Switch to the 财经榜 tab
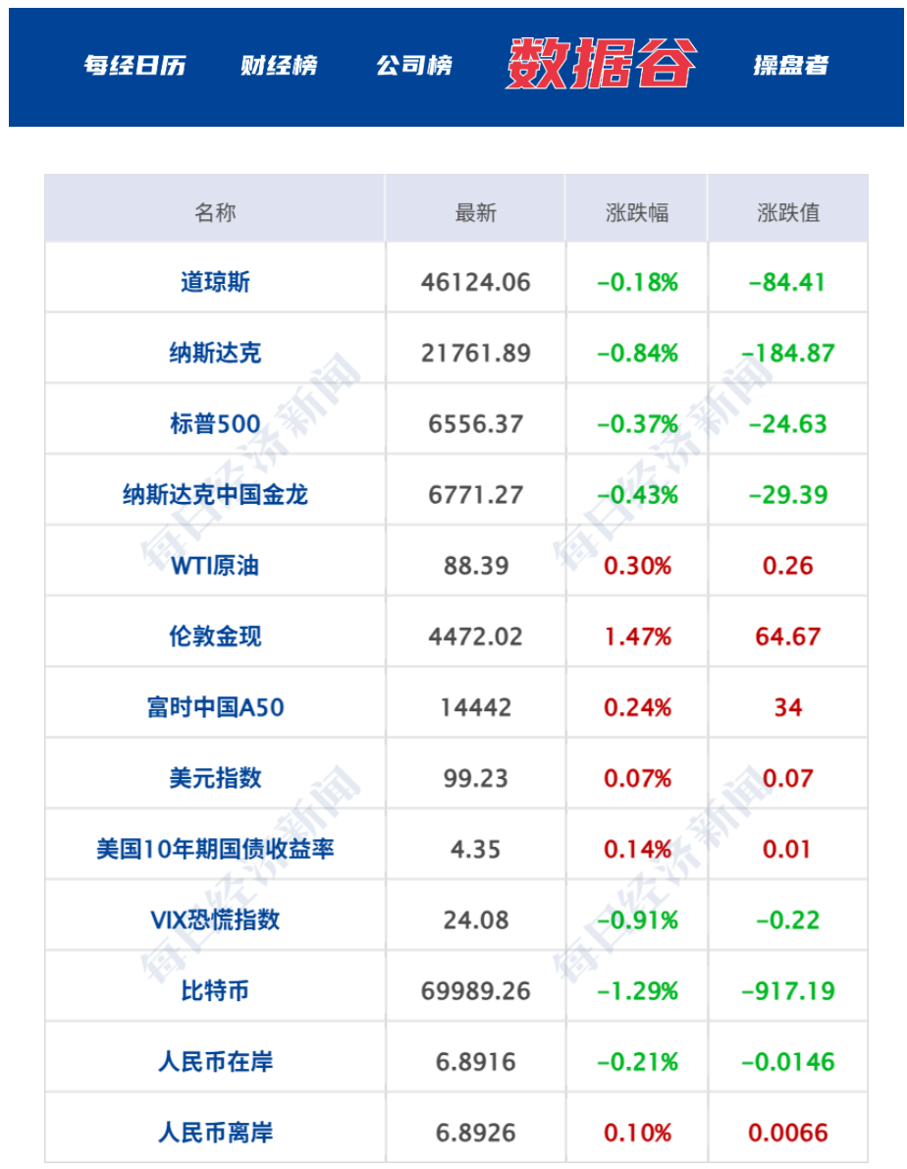Image resolution: width=907 pixels, height=1169 pixels. (x=279, y=66)
